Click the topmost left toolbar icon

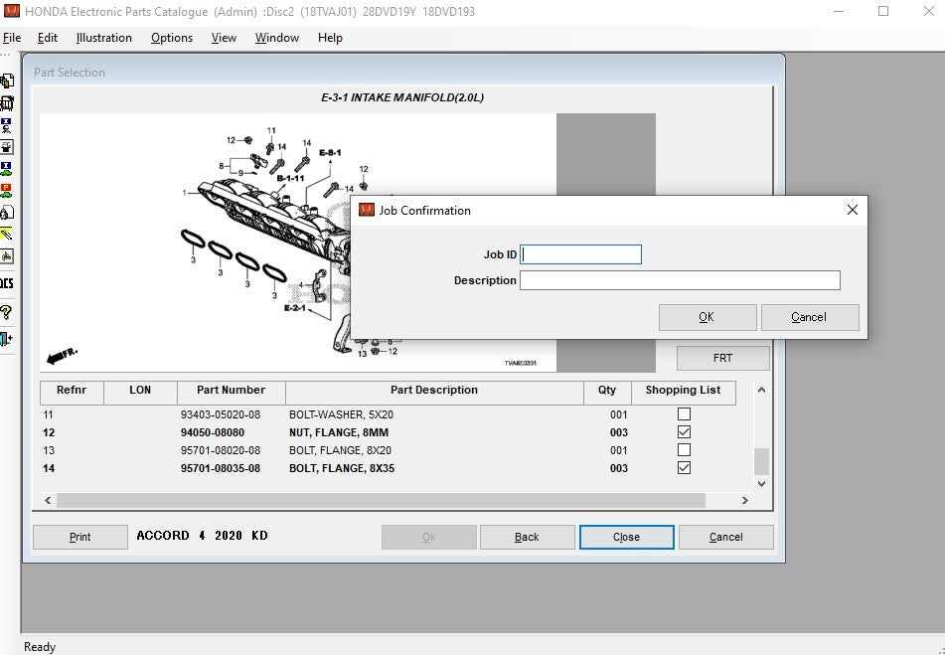point(7,81)
